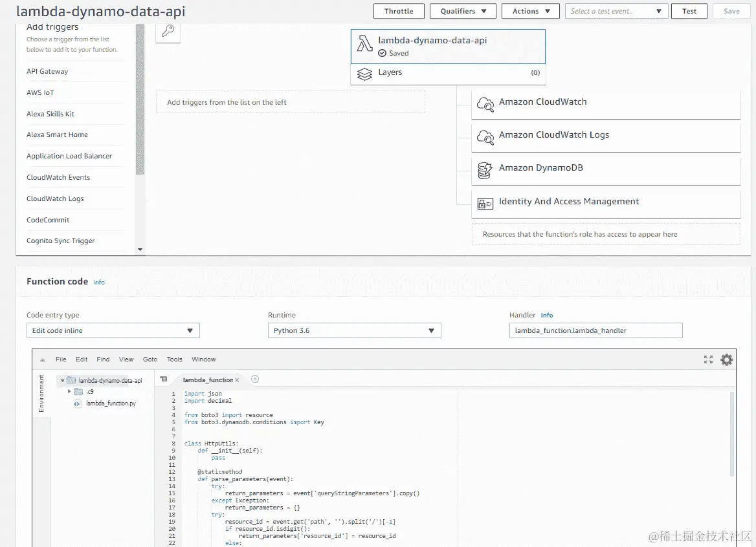Image resolution: width=756 pixels, height=547 pixels.
Task: Click code line number 8
Action: click(173, 444)
